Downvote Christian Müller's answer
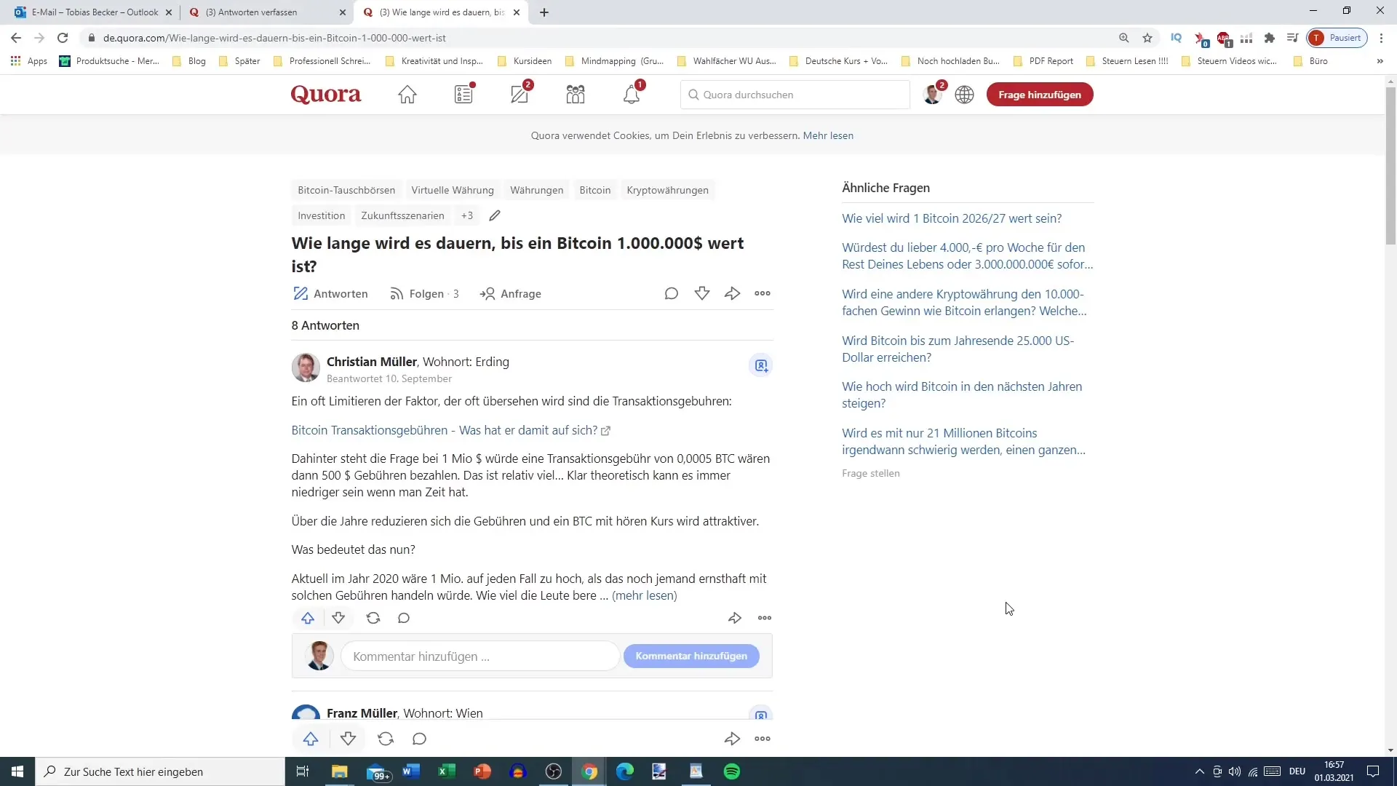Viewport: 1397px width, 786px height. point(338,618)
